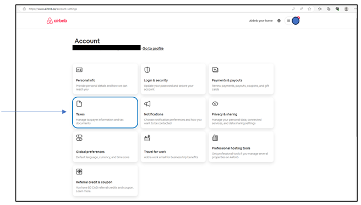
Task: Open the Payments & payouts title
Action: (227, 80)
